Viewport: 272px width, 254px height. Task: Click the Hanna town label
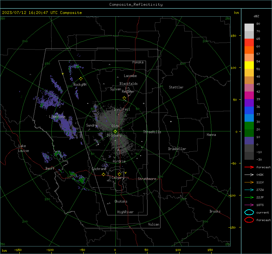pyautogui.click(x=211, y=135)
